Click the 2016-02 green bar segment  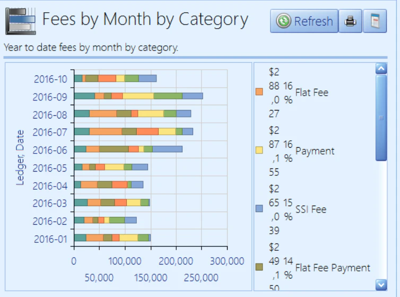click(x=117, y=220)
